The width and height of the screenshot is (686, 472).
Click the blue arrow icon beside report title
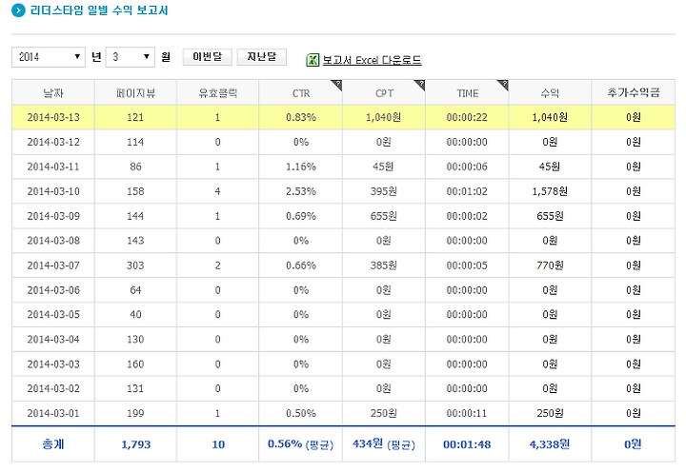(18, 10)
